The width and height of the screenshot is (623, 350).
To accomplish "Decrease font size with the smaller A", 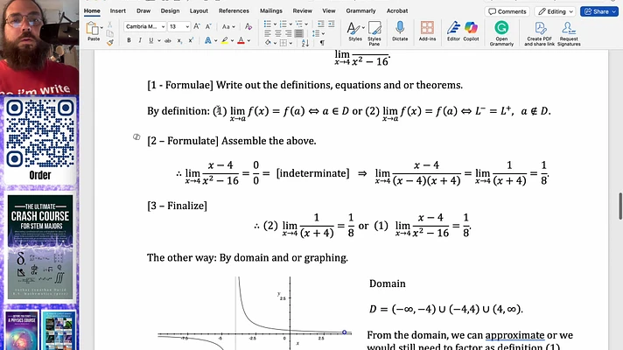I will [208, 26].
